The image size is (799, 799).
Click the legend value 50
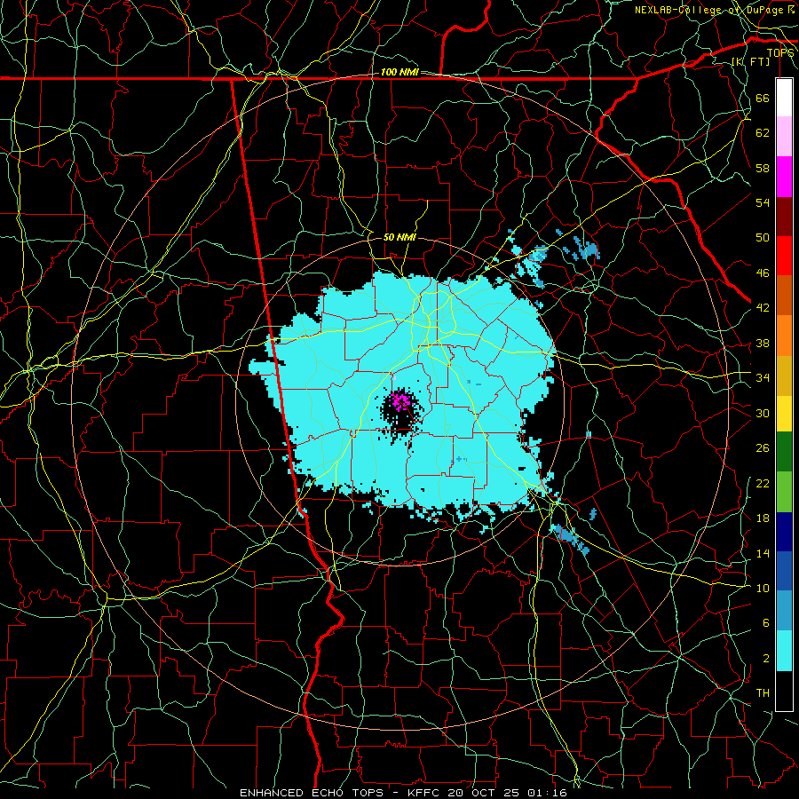tap(763, 238)
